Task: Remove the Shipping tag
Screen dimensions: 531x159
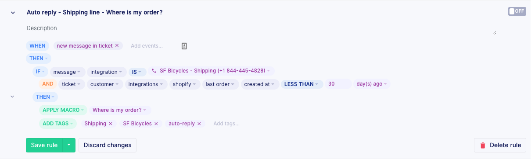Action: pos(110,124)
